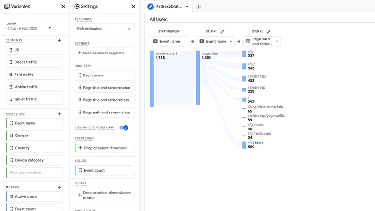This screenshot has height=211, width=375.
Task: Add a new segment with plus icon
Action: click(60, 41)
